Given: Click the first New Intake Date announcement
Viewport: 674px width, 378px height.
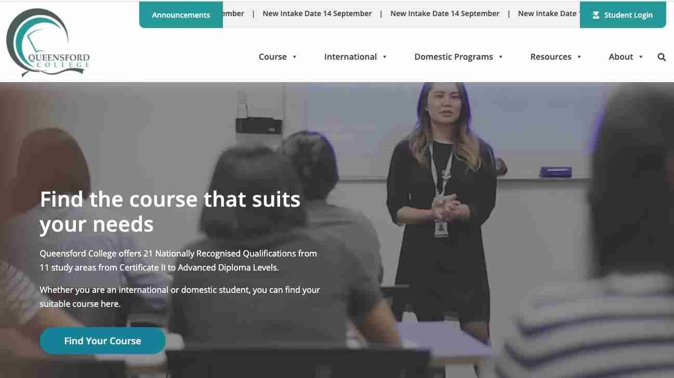Looking at the screenshot, I should (317, 14).
